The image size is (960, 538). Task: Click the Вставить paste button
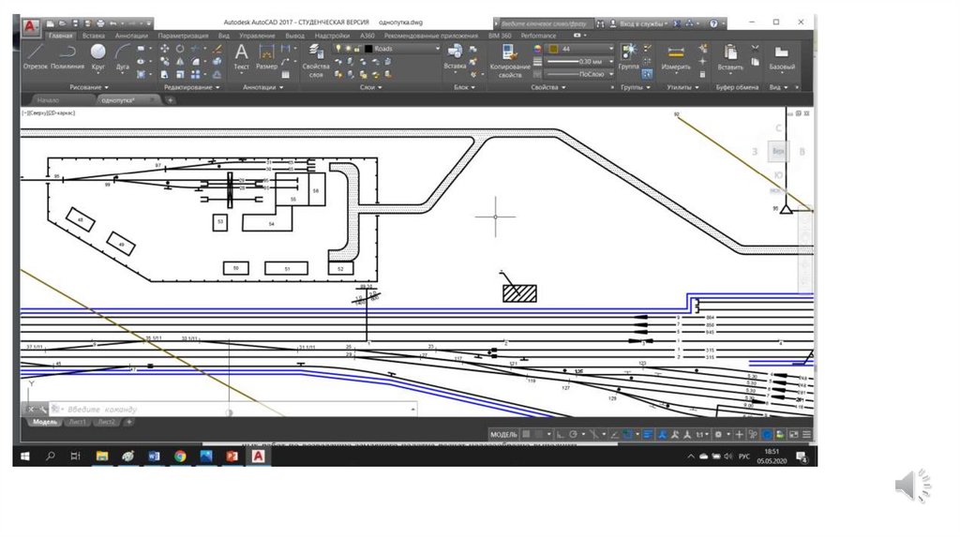point(730,55)
